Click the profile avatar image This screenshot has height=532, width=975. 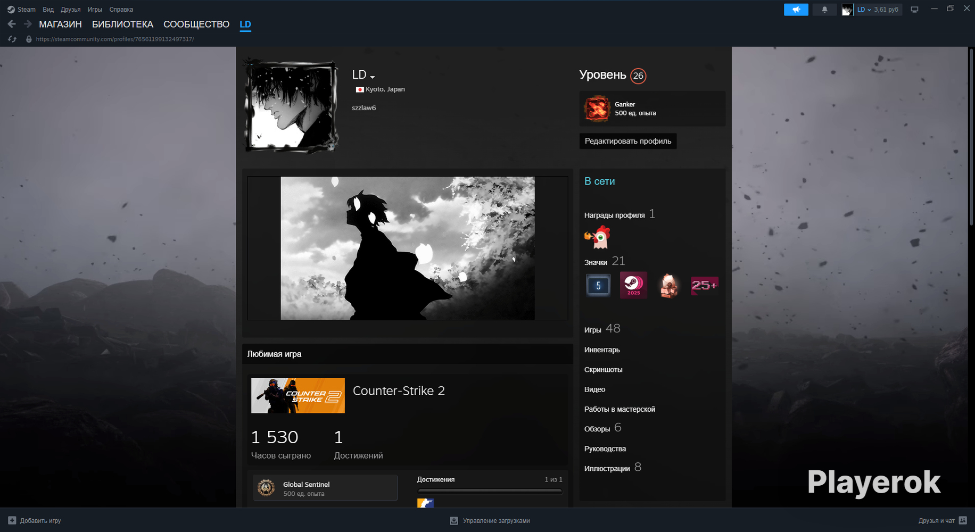(291, 105)
